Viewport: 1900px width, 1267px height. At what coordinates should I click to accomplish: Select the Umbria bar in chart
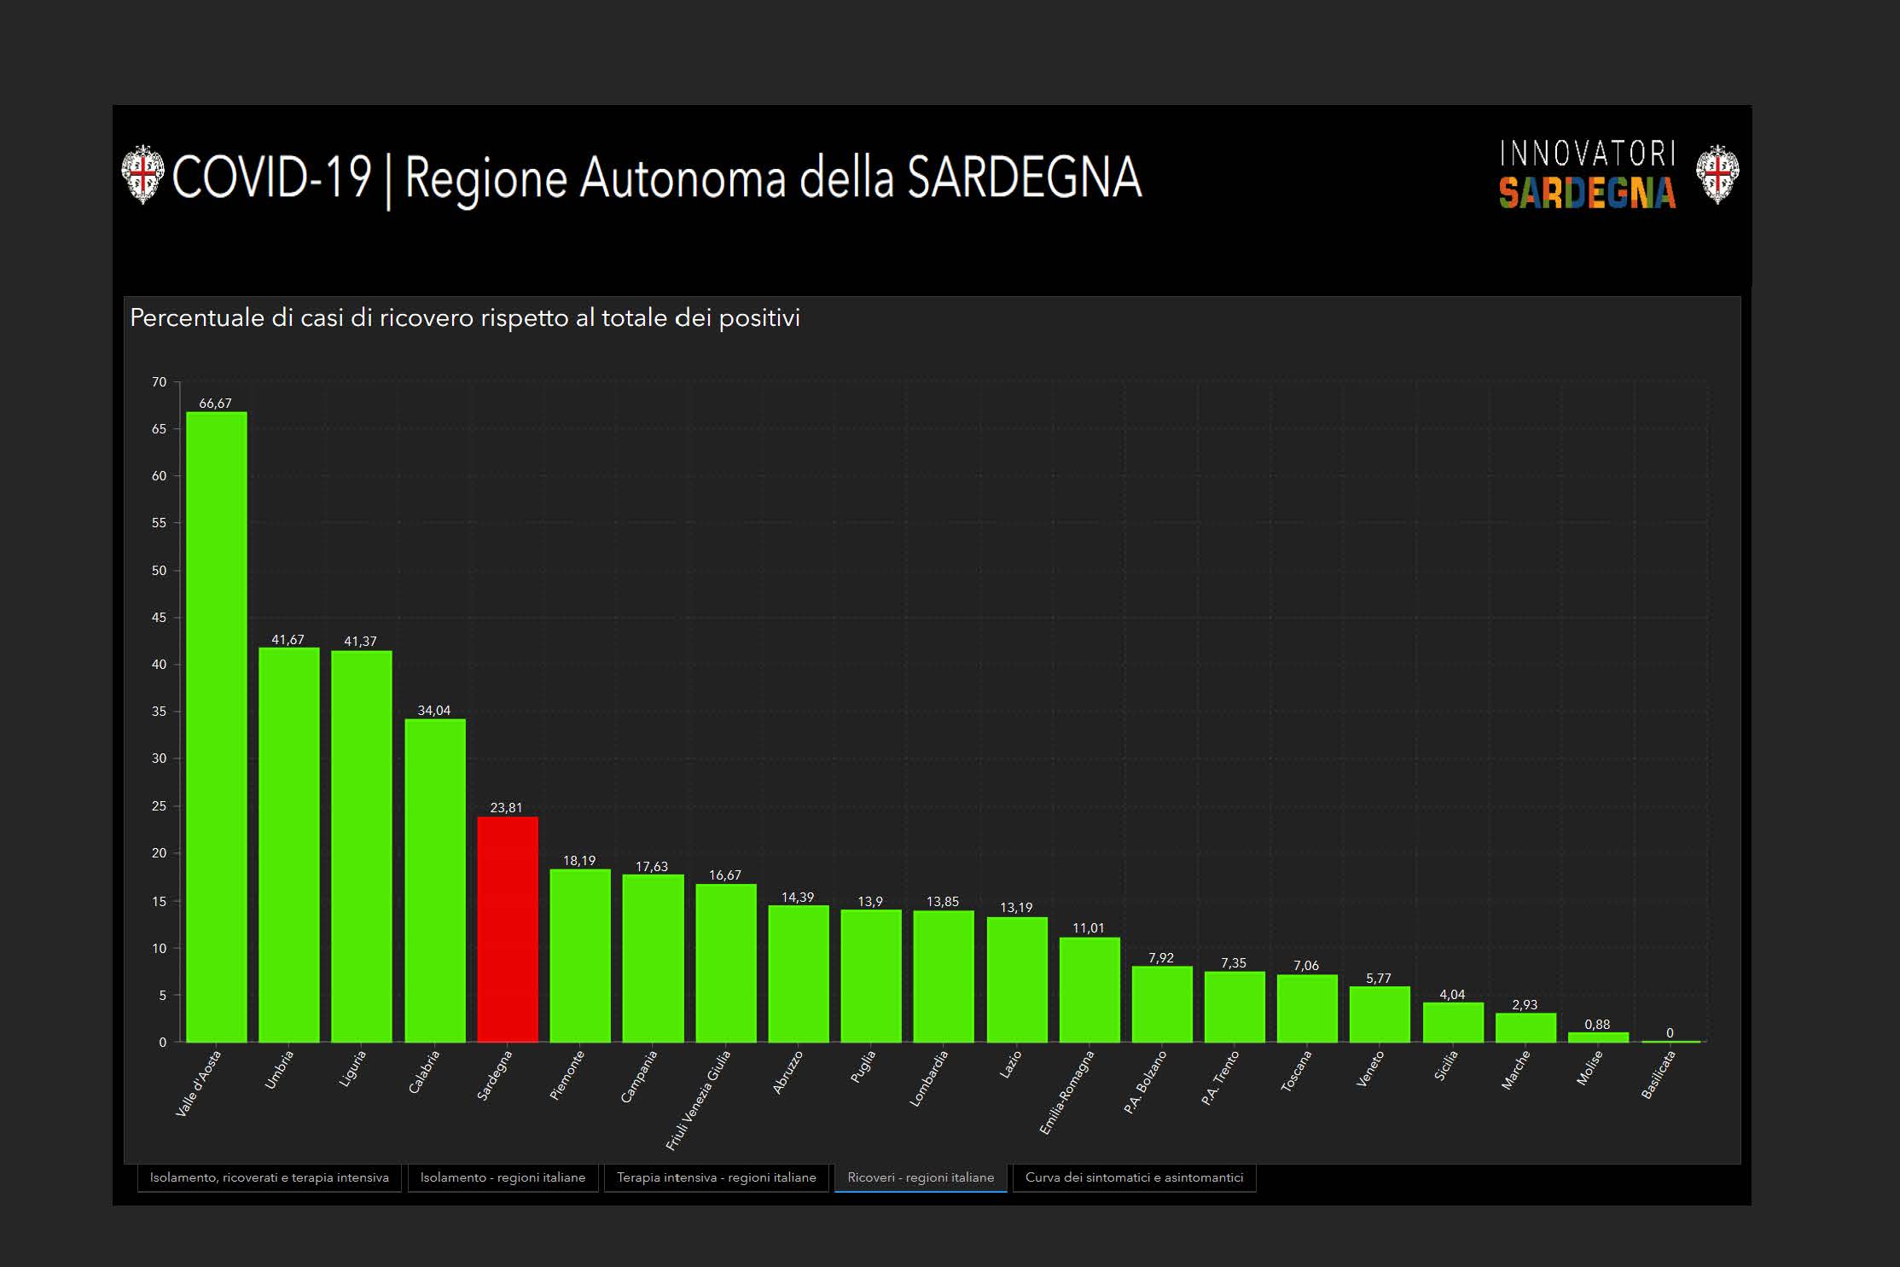[x=289, y=845]
